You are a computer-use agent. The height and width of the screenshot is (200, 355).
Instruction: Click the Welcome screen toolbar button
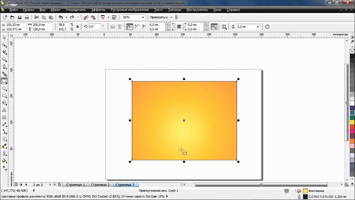point(114,17)
